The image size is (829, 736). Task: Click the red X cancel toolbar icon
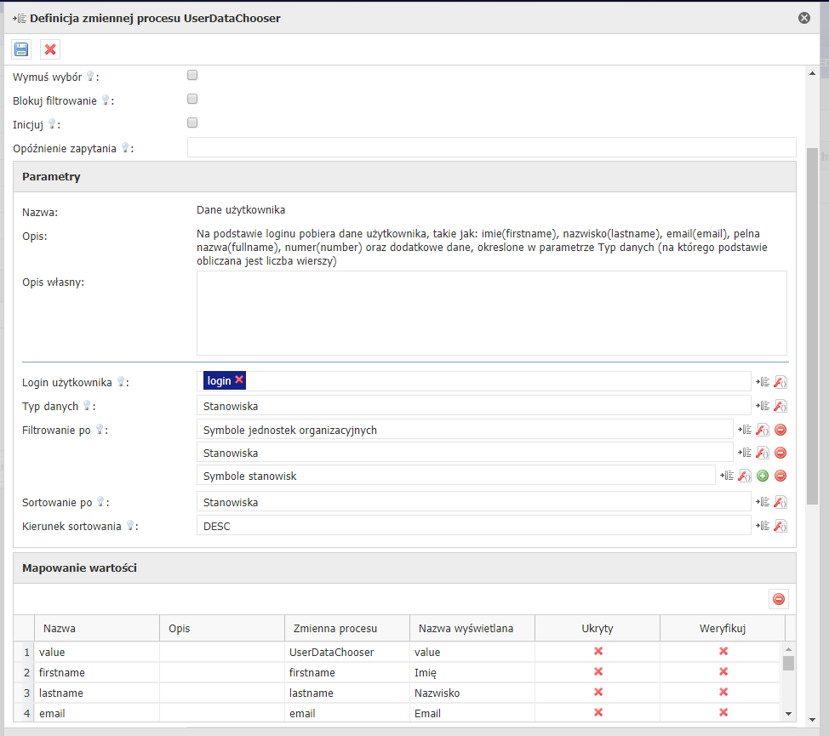click(x=50, y=49)
